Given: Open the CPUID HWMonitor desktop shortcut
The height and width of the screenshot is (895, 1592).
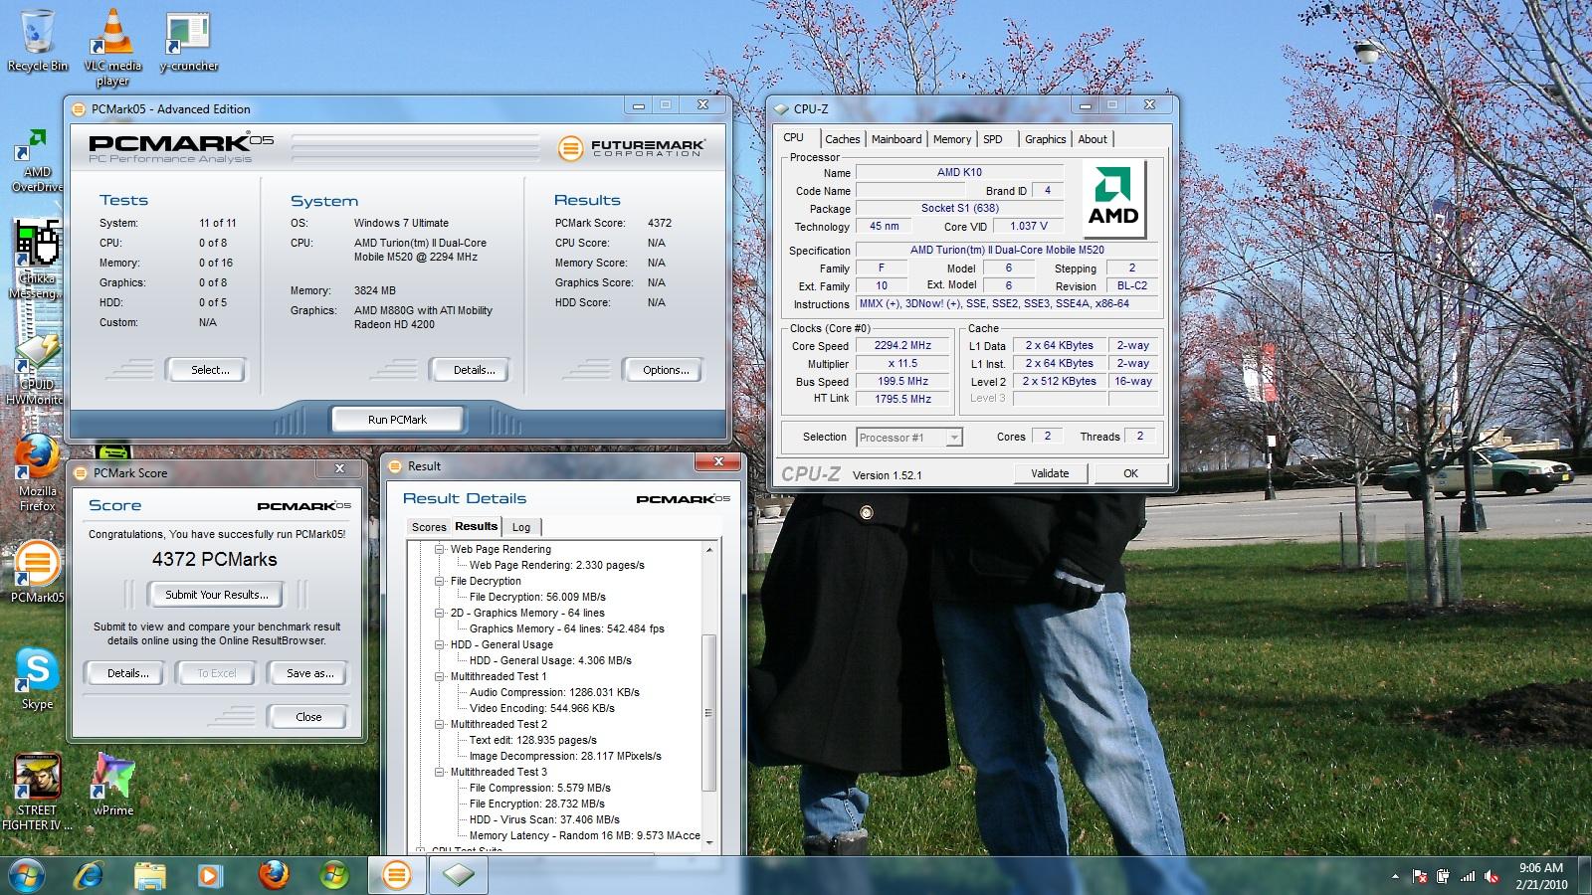Looking at the screenshot, I should click(x=37, y=370).
